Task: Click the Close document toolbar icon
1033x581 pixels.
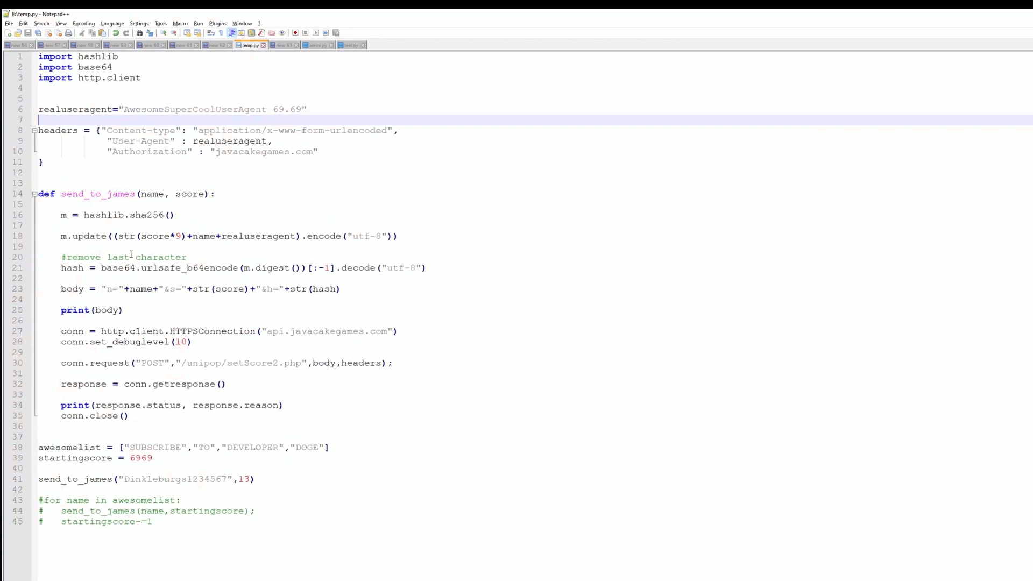Action: pos(48,33)
